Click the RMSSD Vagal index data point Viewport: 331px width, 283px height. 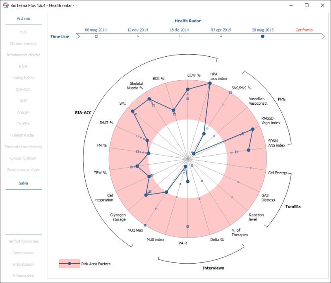252,128
